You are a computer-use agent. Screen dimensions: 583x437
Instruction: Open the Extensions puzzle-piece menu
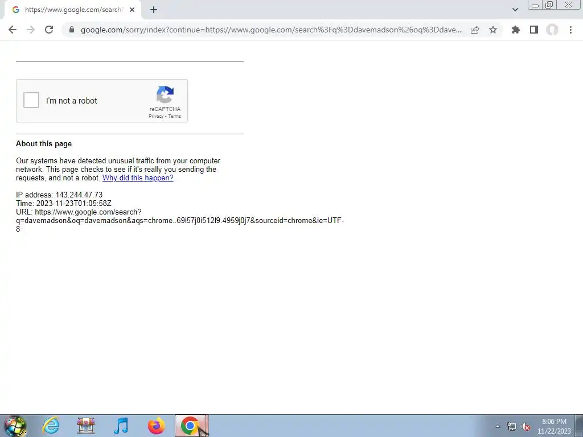pos(516,30)
